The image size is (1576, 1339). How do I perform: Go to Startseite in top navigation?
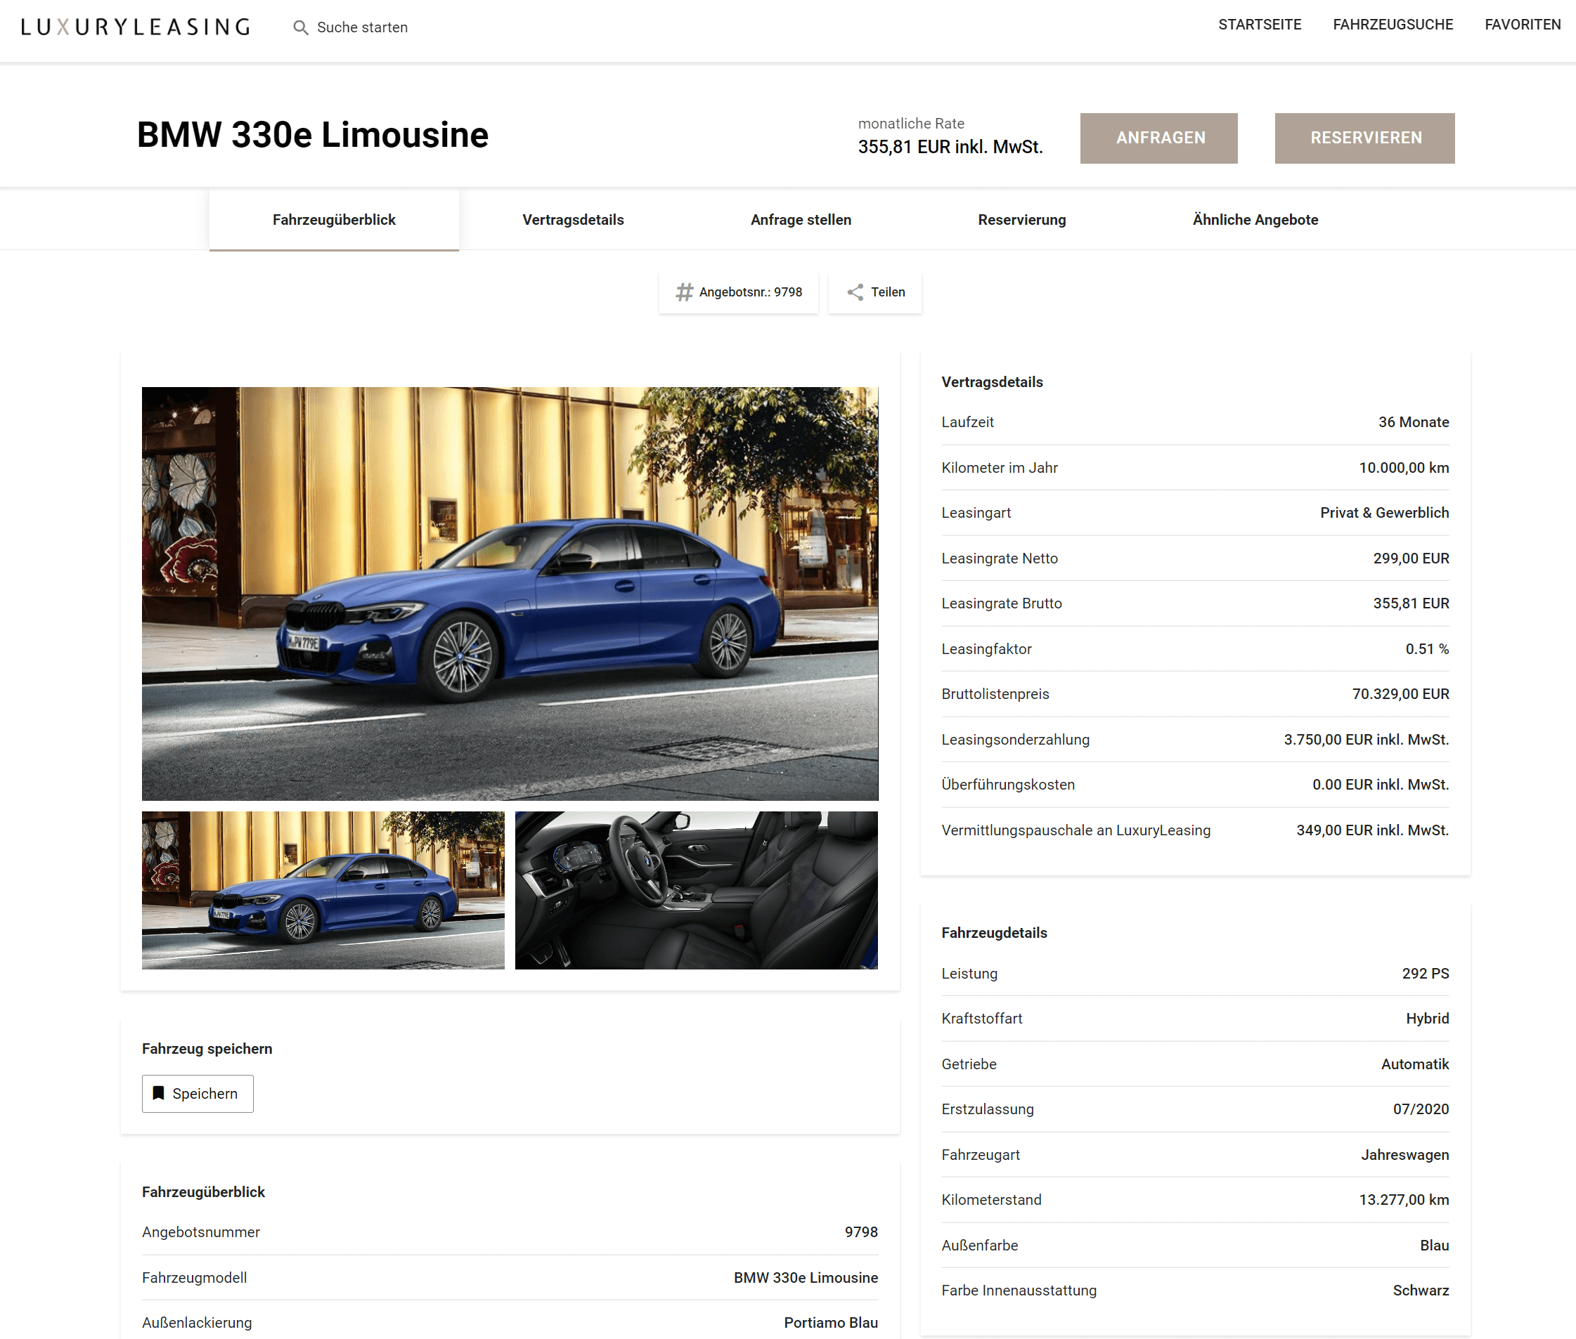1259,25
